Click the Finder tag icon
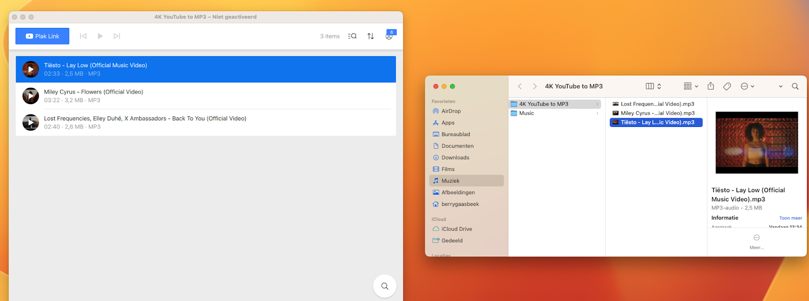Viewport: 809px width, 301px height. coord(727,87)
